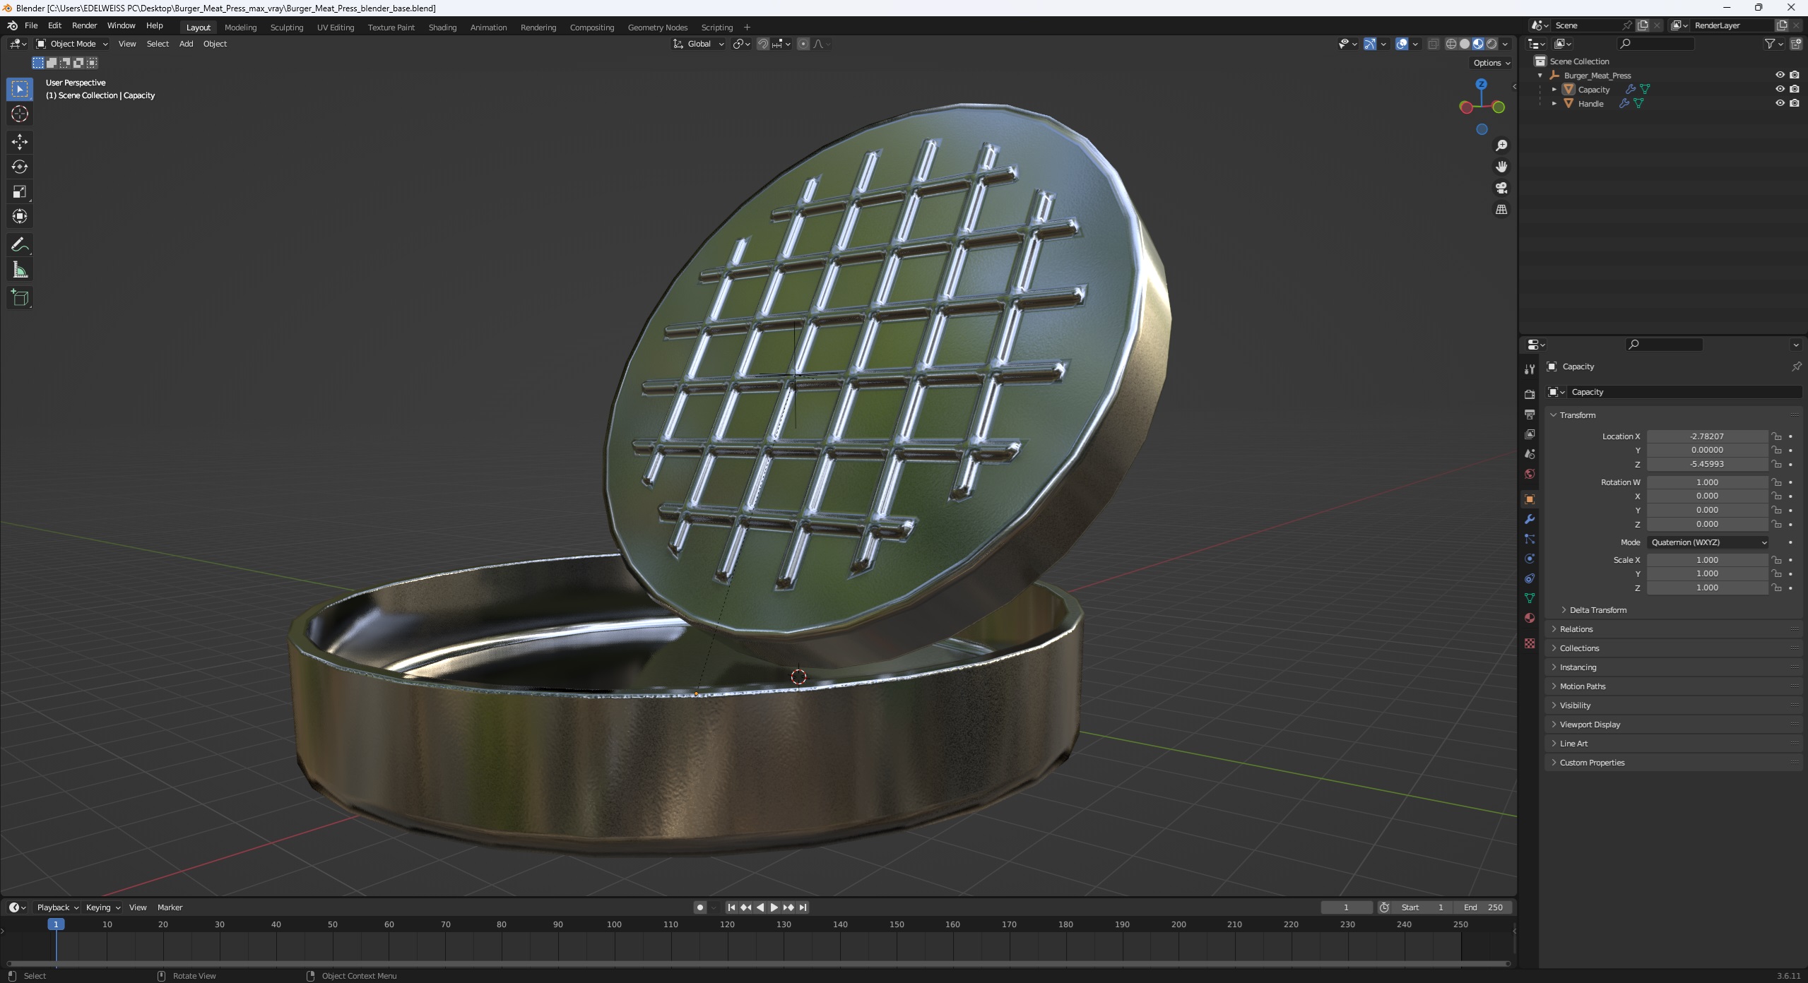Open the Material properties tab
Image resolution: width=1808 pixels, height=983 pixels.
1530,618
